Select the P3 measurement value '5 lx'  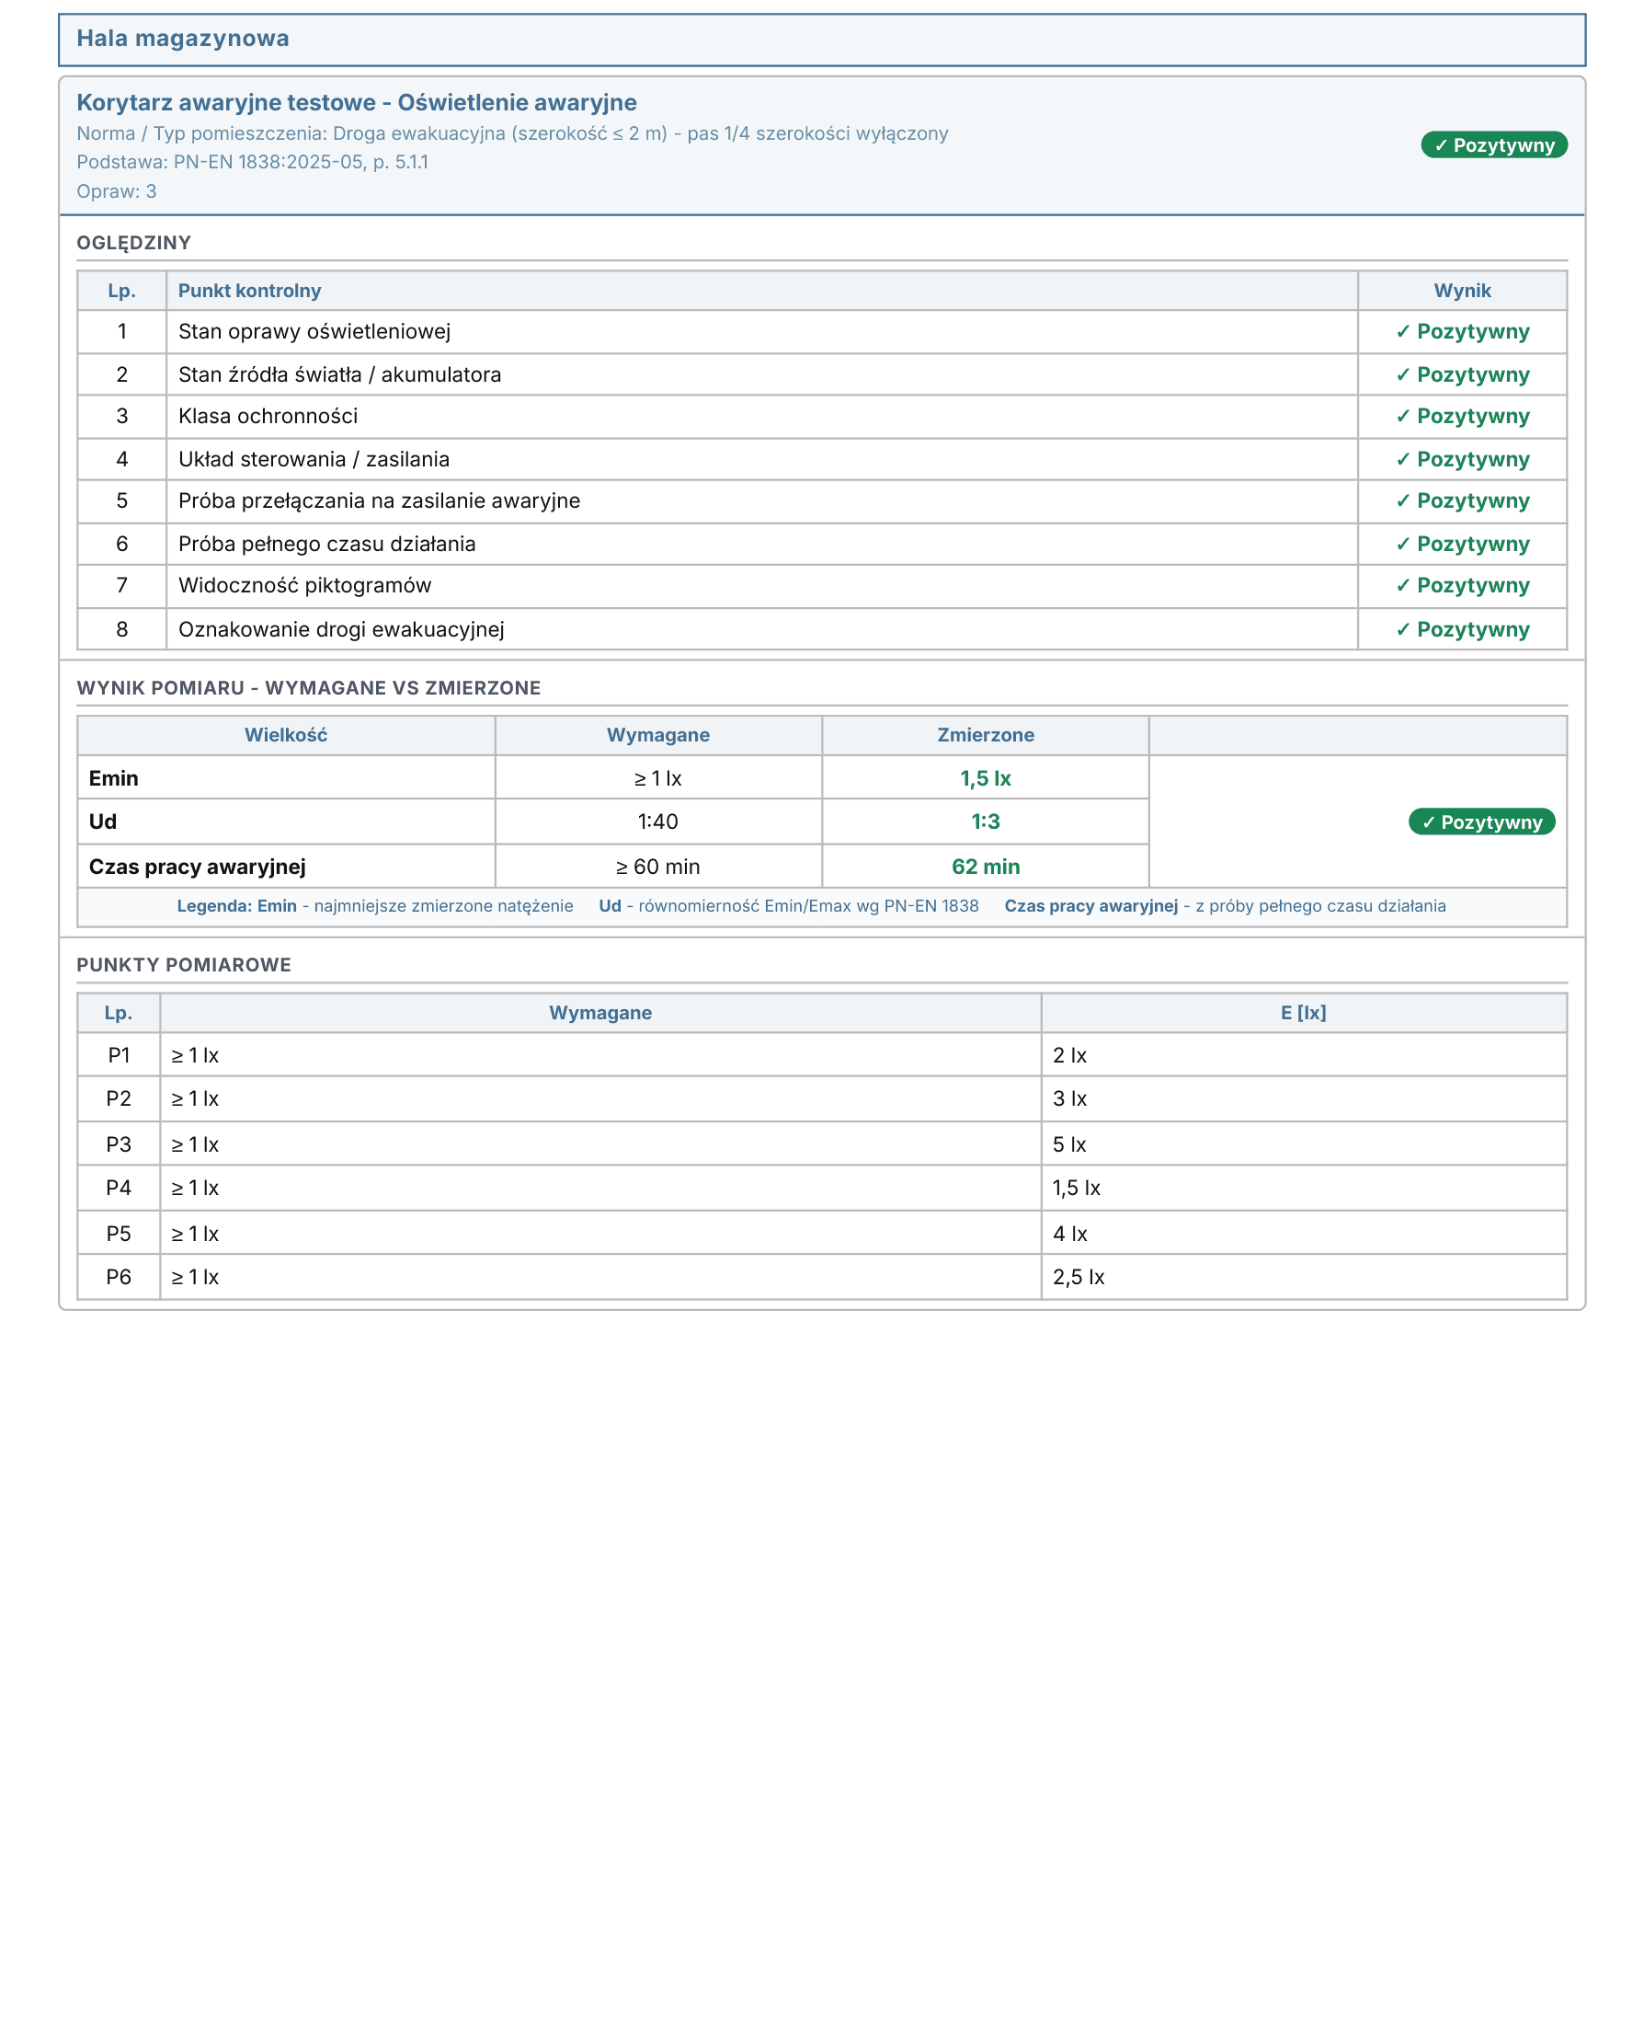pos(1069,1144)
